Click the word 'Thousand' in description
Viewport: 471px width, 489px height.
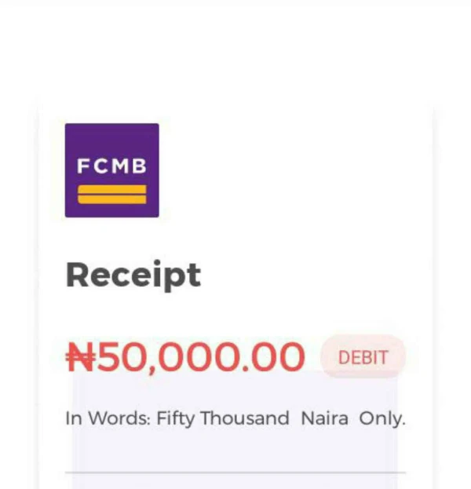pyautogui.click(x=245, y=418)
